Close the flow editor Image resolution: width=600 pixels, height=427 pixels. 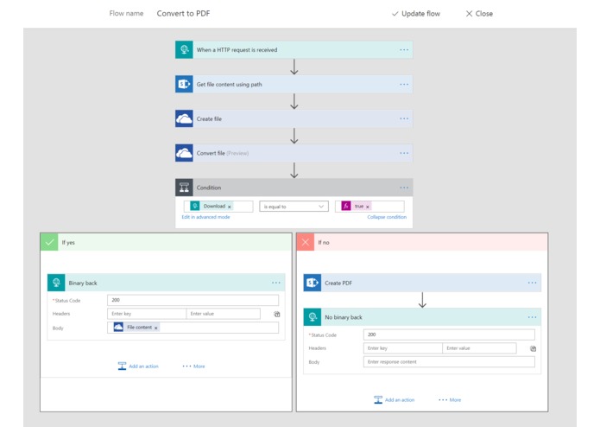pos(479,14)
